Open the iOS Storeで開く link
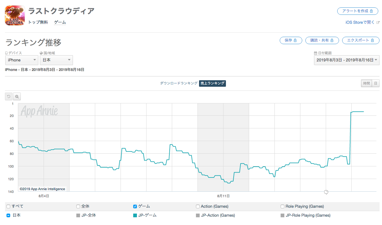This screenshot has width=382, height=225. 360,22
